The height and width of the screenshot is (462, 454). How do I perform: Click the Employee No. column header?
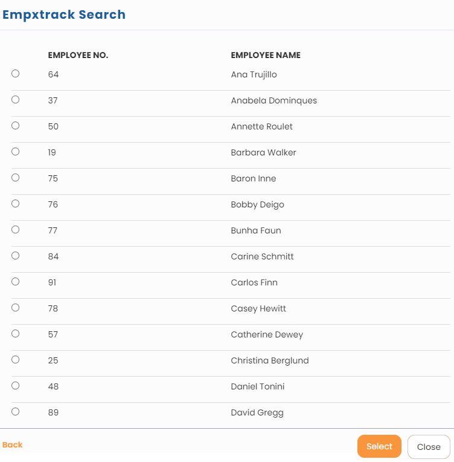point(78,55)
